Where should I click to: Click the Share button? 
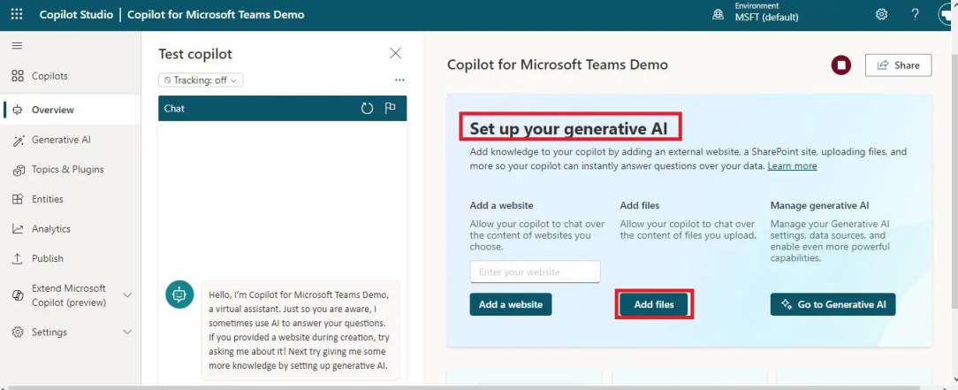point(898,65)
